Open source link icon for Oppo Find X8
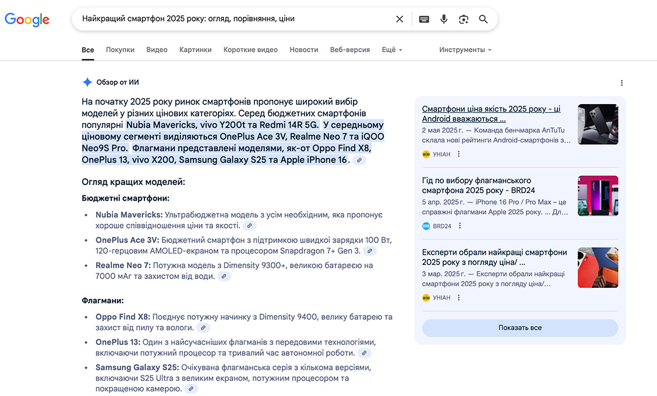Screen dimensions: 657x396 tap(203, 328)
